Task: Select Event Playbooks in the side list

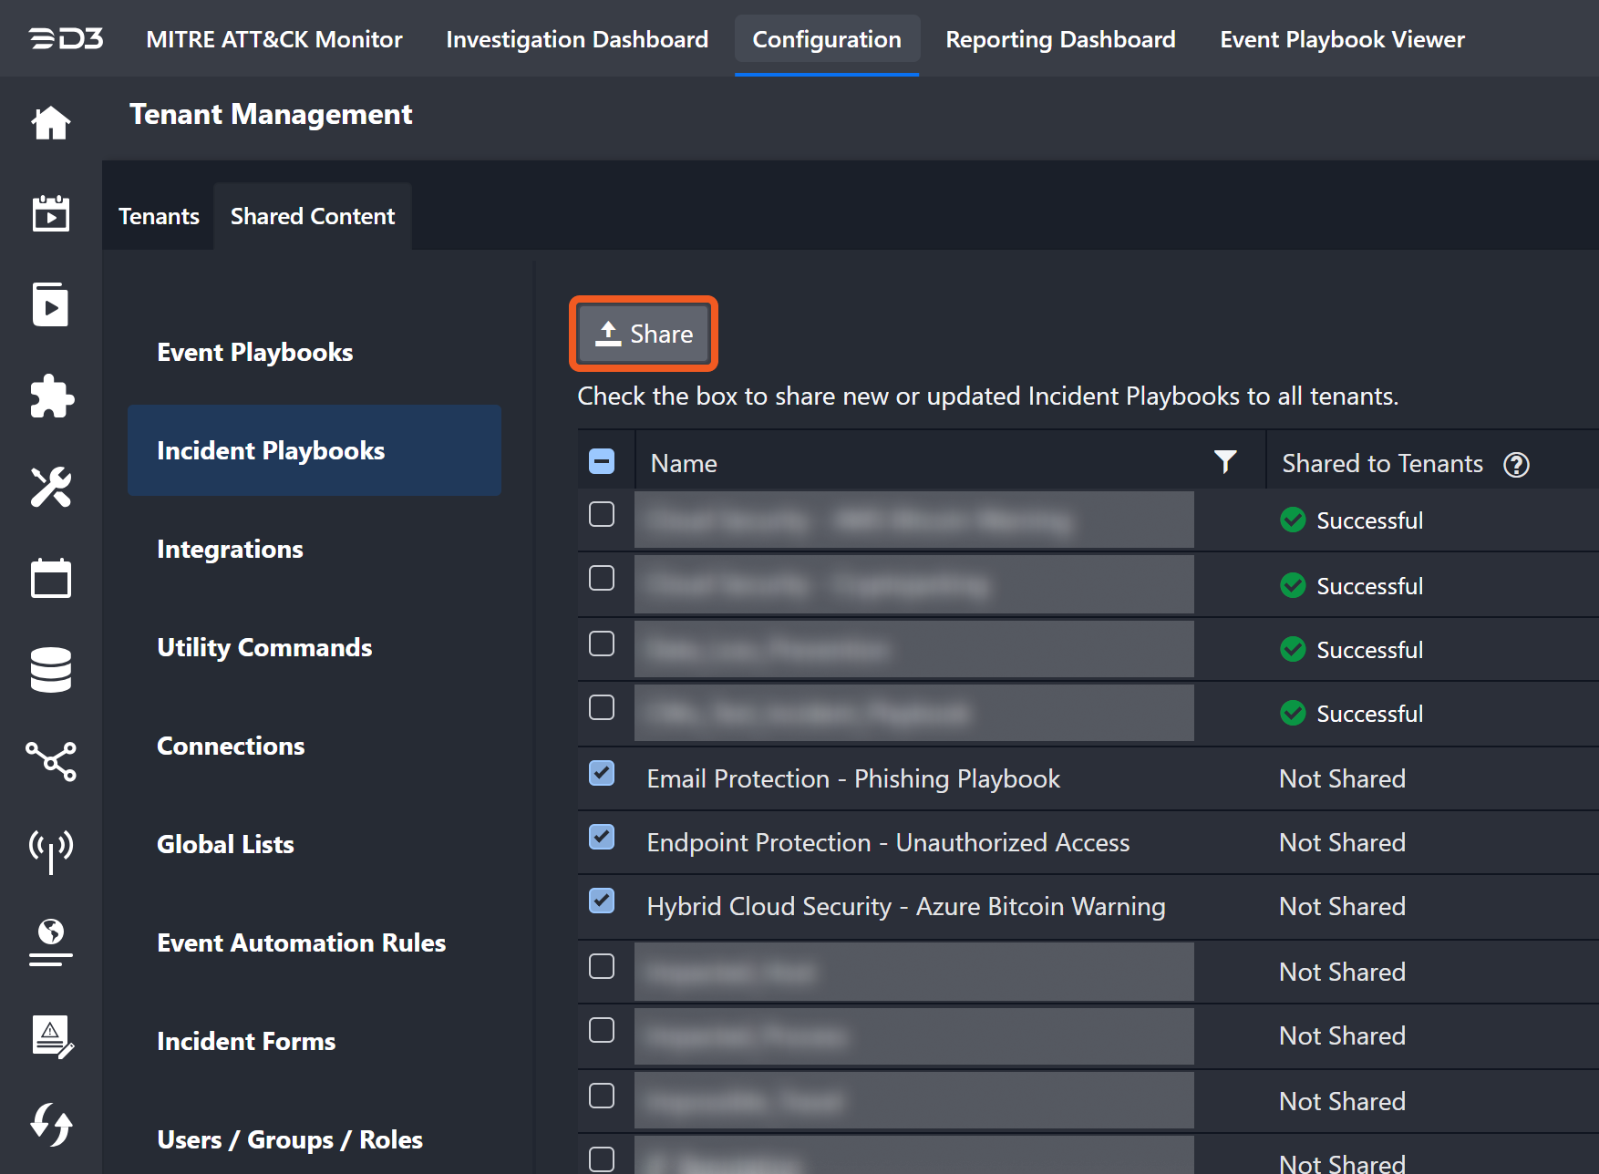Action: pos(255,352)
